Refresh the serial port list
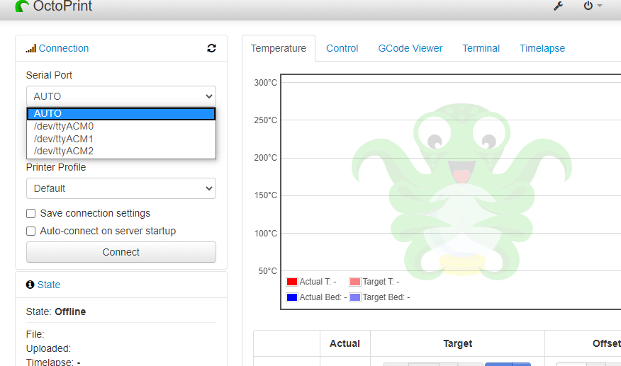This screenshot has width=621, height=366. (211, 48)
